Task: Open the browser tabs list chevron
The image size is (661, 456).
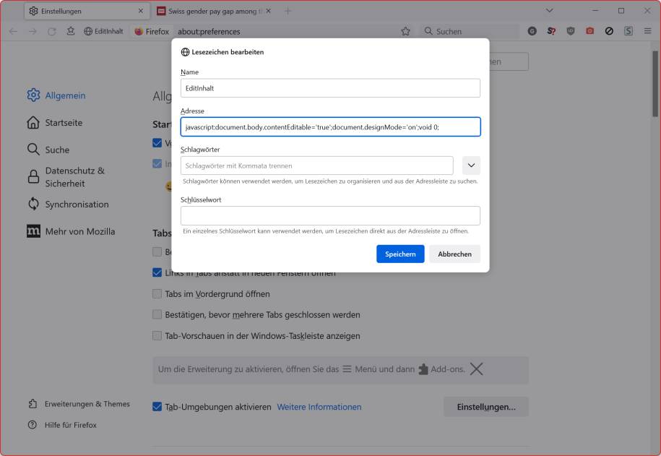Action: coord(550,11)
